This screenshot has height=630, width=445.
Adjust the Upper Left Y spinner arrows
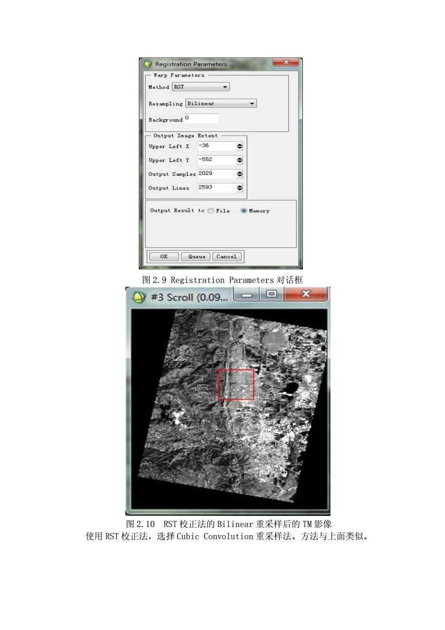click(239, 160)
